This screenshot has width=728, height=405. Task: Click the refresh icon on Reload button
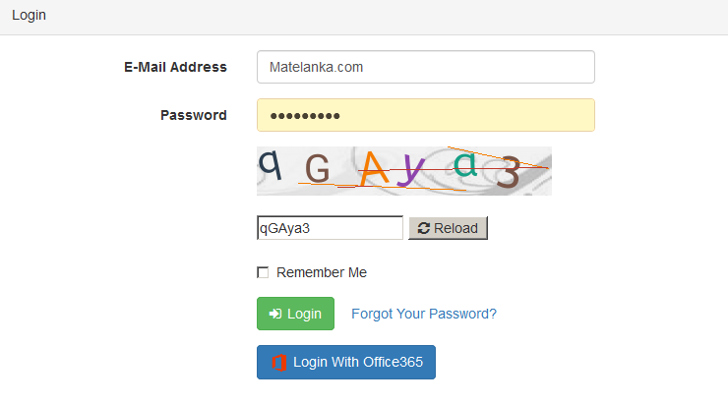(x=424, y=228)
